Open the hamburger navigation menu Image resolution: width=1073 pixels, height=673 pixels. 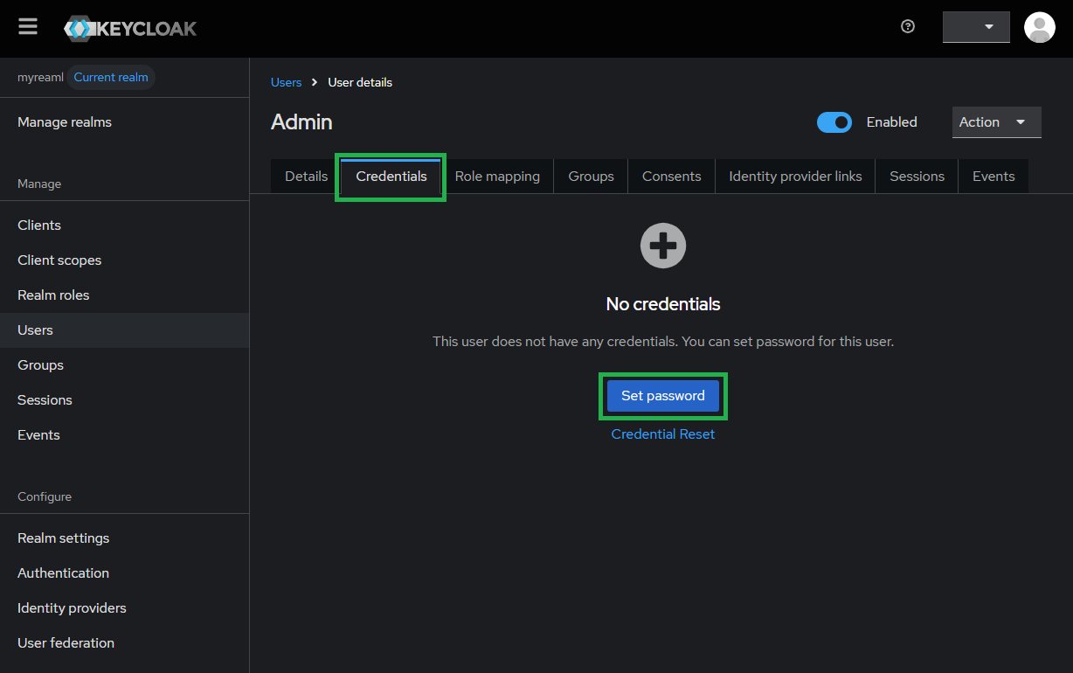pyautogui.click(x=28, y=26)
